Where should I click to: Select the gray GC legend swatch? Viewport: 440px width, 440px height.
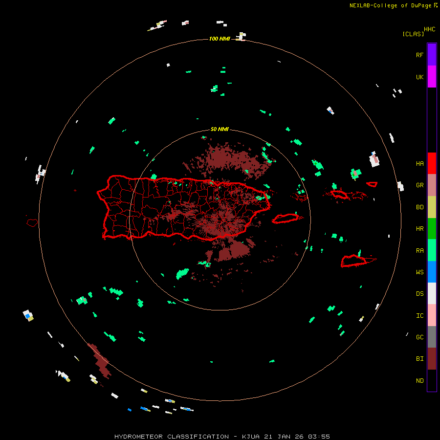tap(432, 337)
